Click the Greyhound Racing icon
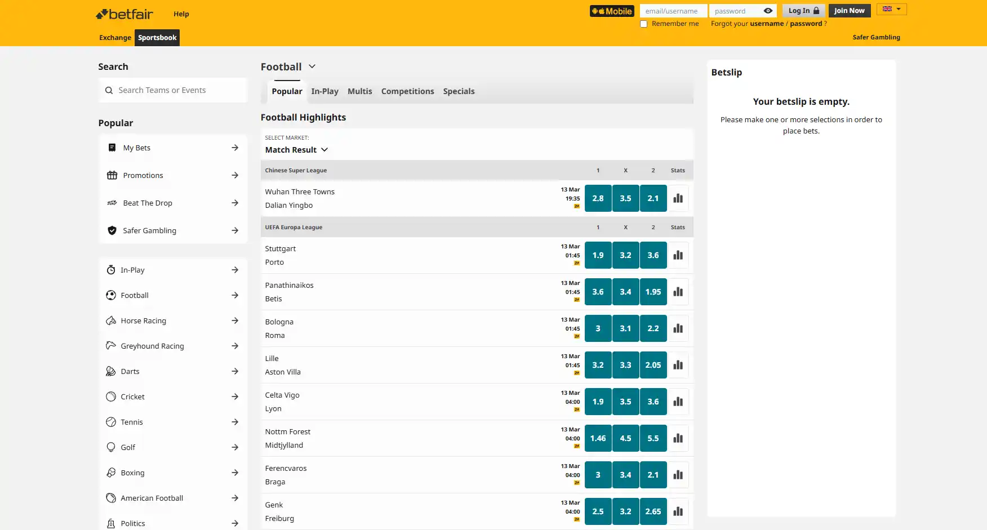Image resolution: width=987 pixels, height=530 pixels. tap(111, 346)
